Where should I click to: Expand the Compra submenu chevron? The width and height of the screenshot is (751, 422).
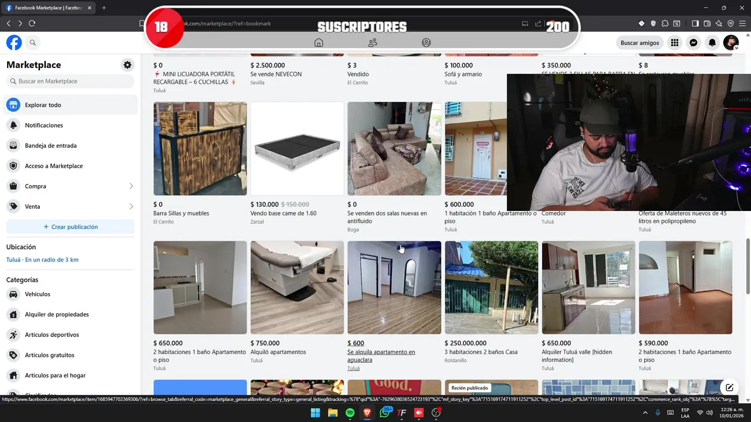coord(131,186)
